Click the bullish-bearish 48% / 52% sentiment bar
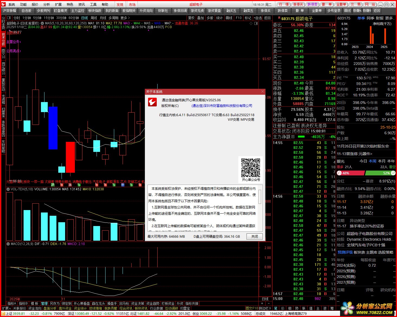The image size is (397, 317). click(366, 173)
